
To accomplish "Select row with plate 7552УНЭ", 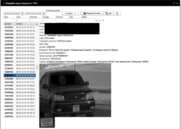I will [20, 31].
